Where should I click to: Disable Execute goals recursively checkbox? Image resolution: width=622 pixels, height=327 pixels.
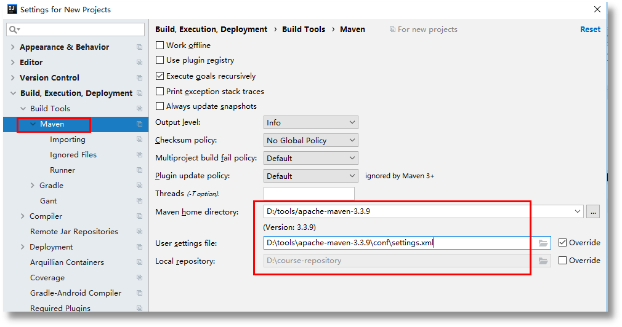160,76
